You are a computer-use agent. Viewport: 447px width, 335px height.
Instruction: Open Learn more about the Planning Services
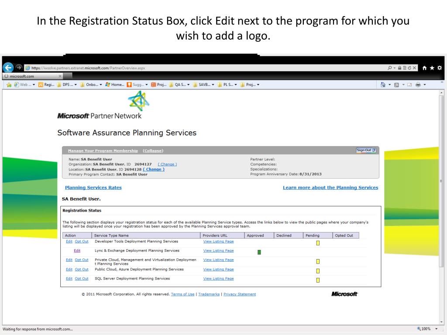point(330,188)
